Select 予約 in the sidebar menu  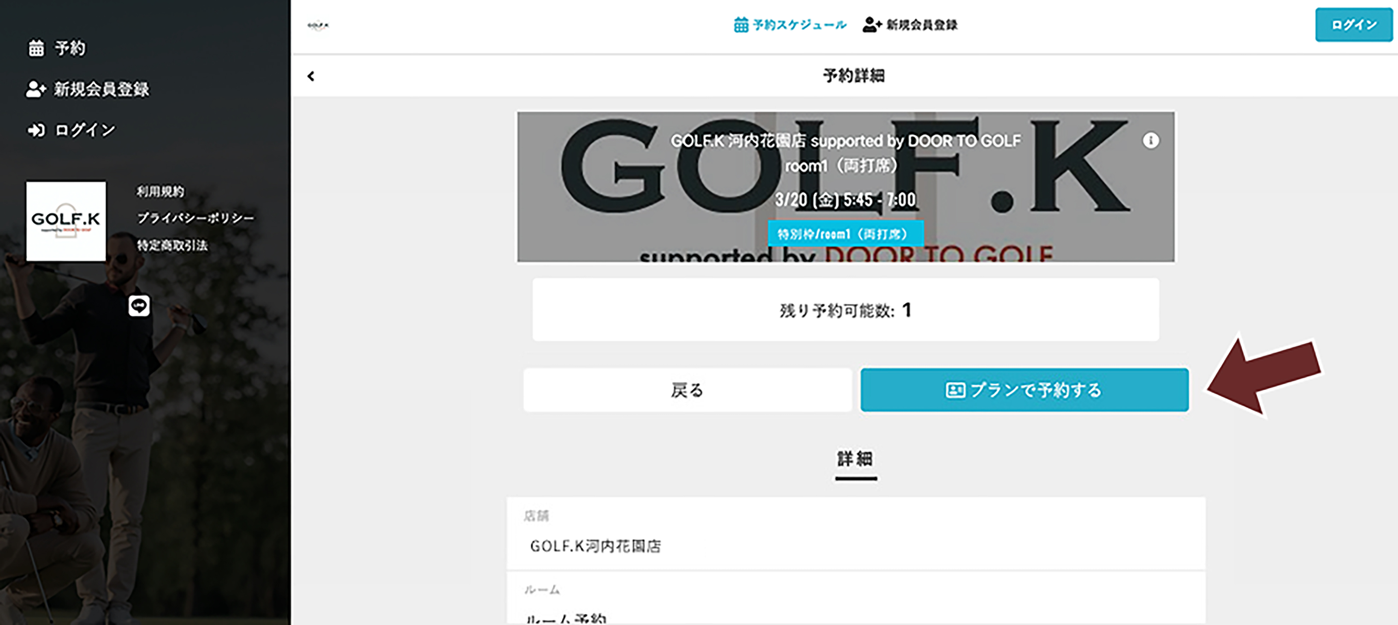70,48
